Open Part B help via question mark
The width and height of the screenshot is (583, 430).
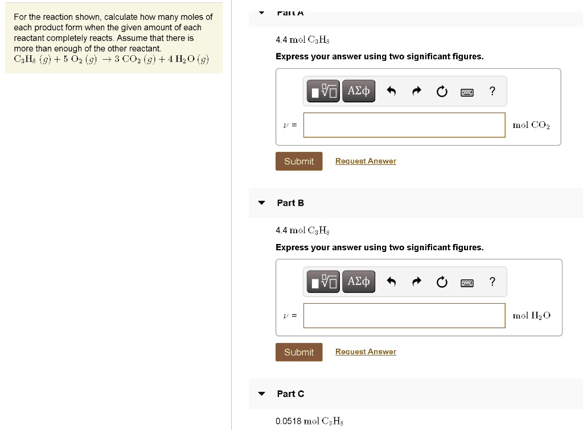(492, 281)
